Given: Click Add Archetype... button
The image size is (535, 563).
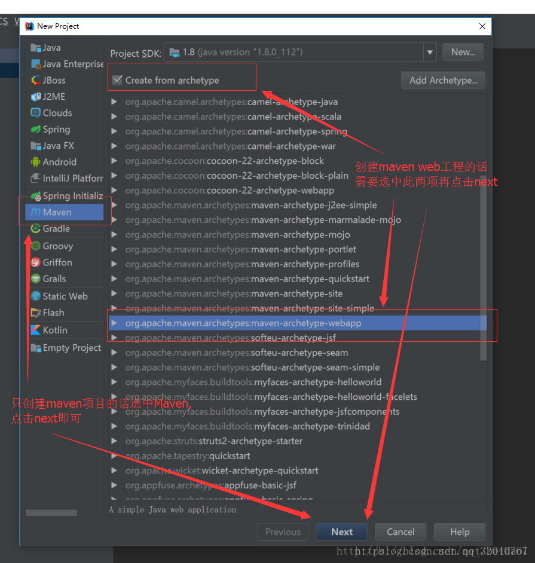Looking at the screenshot, I should point(443,81).
